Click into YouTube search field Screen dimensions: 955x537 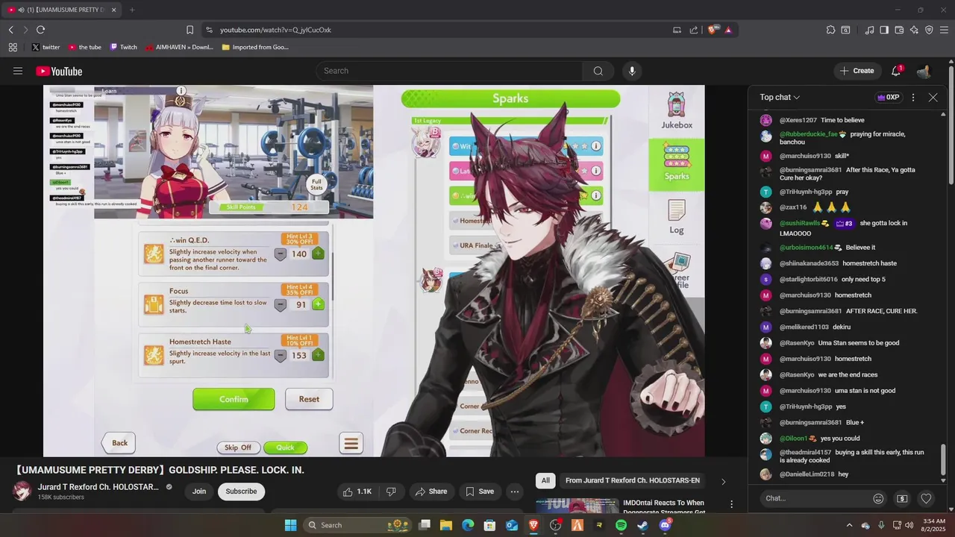[x=449, y=71]
